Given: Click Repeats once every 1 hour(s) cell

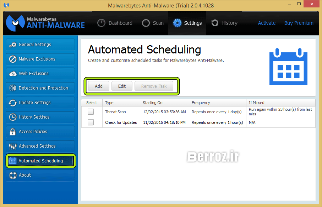Looking at the screenshot, I should tap(217, 122).
